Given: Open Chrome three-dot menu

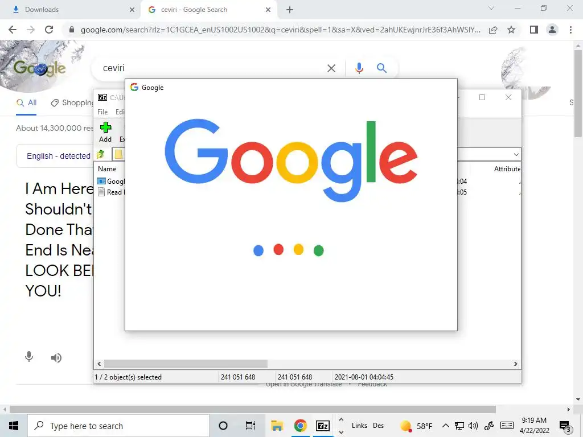Looking at the screenshot, I should coord(570,30).
